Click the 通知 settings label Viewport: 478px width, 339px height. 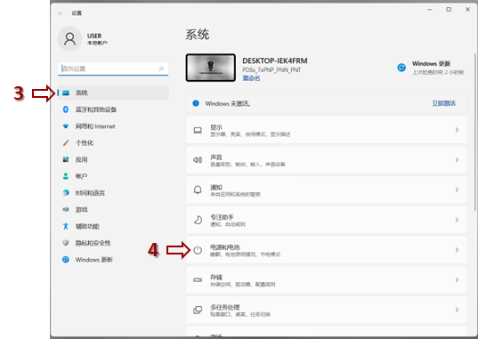click(216, 187)
